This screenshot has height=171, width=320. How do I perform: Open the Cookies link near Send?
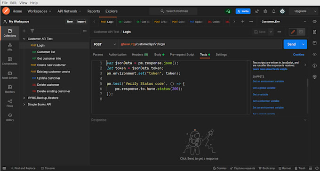pyautogui.click(x=298, y=55)
